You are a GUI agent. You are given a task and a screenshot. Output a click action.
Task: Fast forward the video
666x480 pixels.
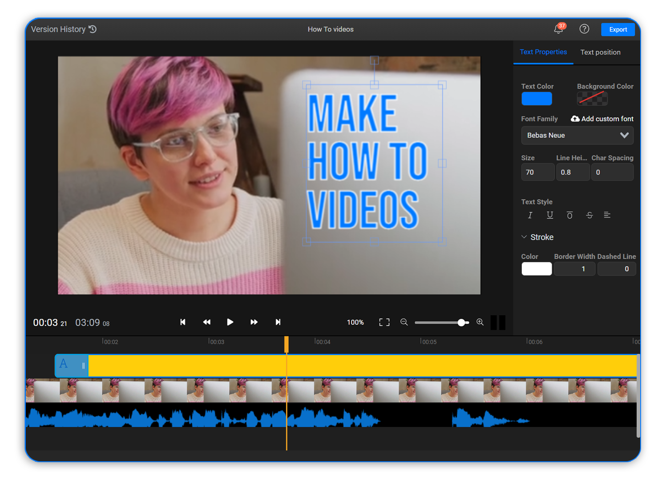coord(254,322)
